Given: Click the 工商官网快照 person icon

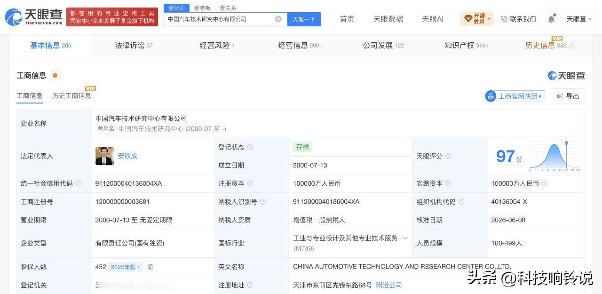Looking at the screenshot, I should pos(491,96).
